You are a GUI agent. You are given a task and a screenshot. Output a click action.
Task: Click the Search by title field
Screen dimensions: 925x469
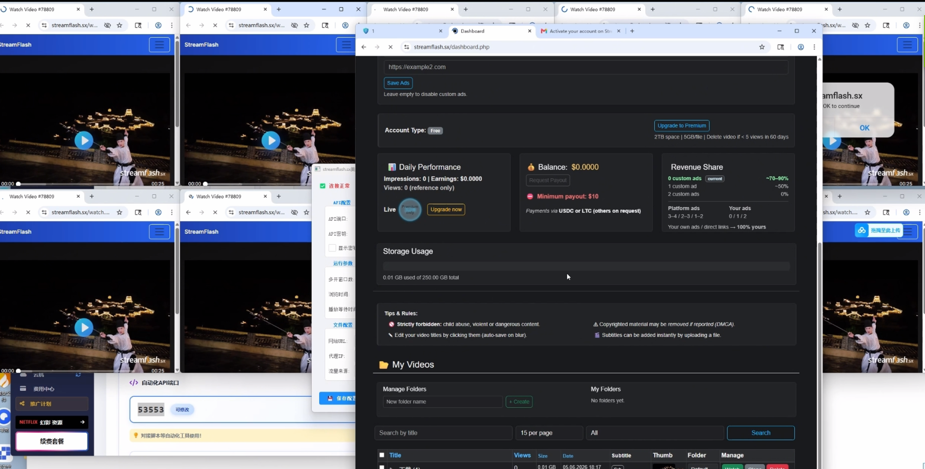point(443,433)
